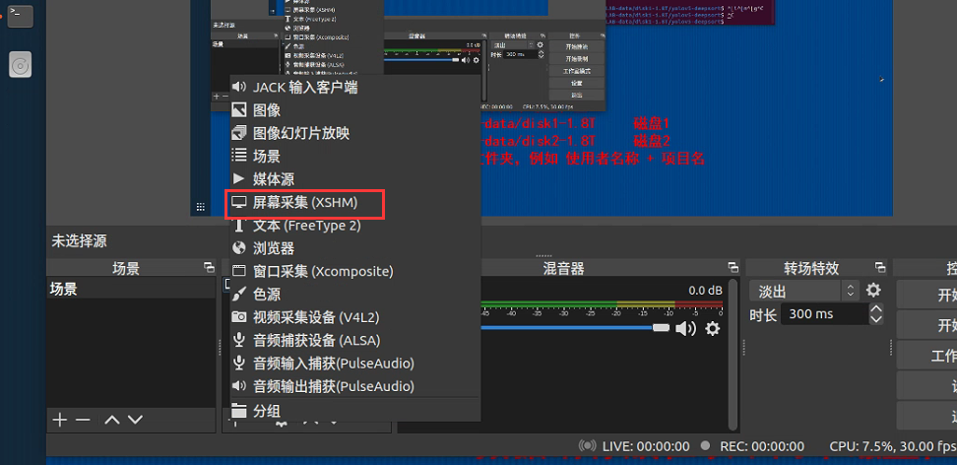957x465 pixels.
Task: Undock the 混音器 panel via float icon
Action: pos(733,268)
